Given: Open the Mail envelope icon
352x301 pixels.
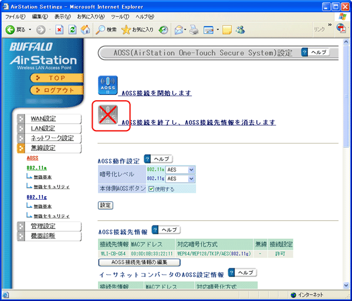Looking at the screenshot, I should coord(179,30).
